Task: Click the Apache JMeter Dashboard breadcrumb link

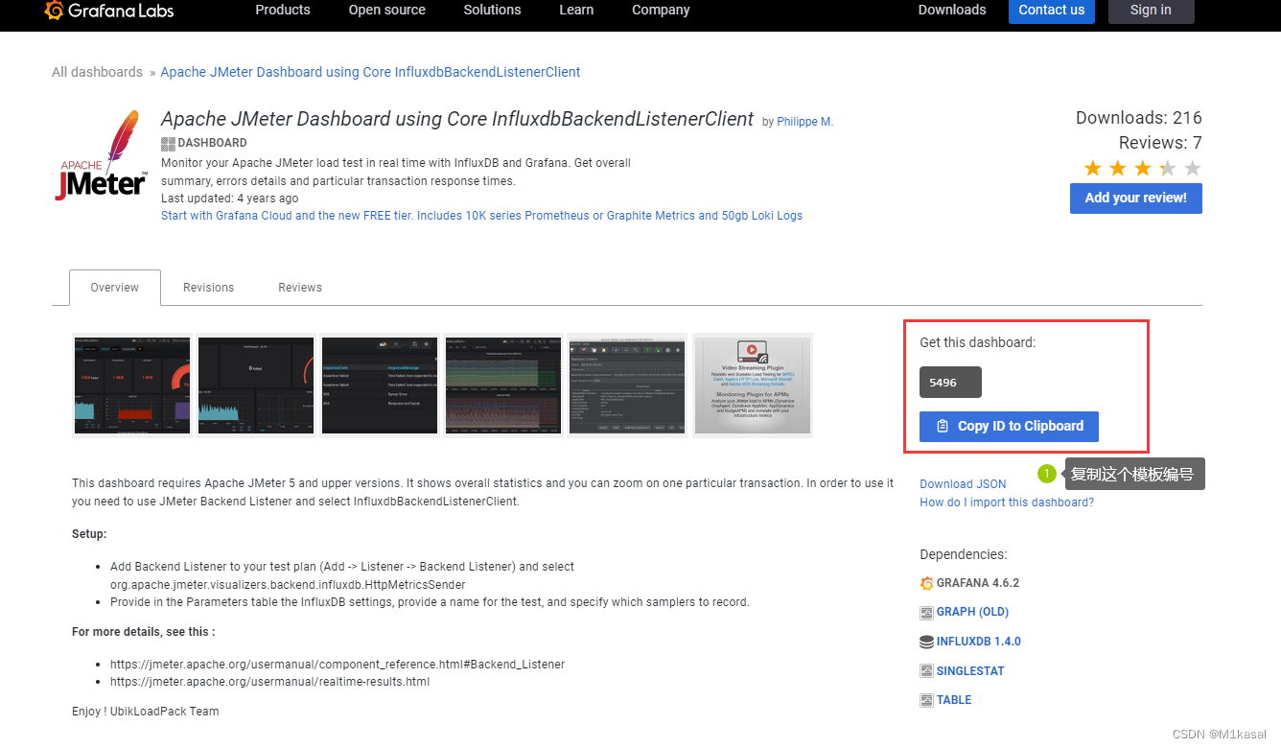Action: tap(370, 72)
